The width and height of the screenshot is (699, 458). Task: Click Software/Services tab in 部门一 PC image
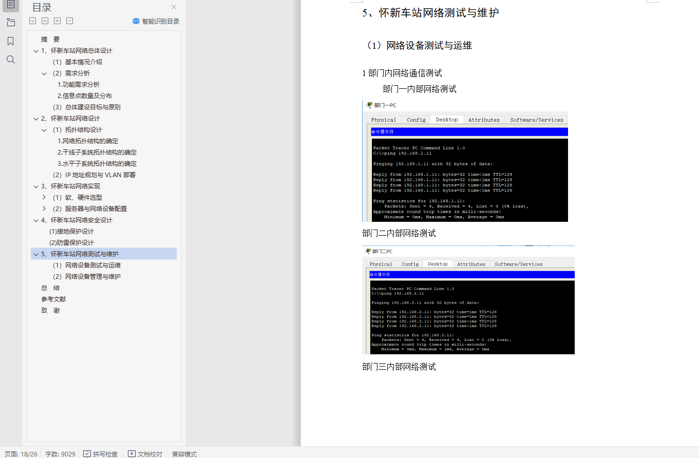(537, 120)
